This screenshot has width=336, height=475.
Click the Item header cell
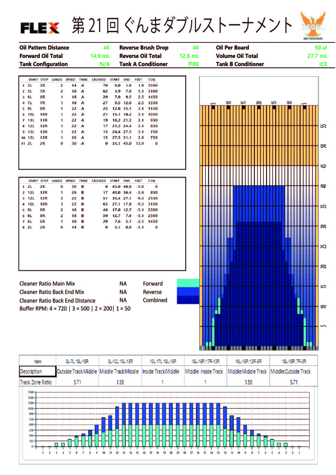(38, 361)
